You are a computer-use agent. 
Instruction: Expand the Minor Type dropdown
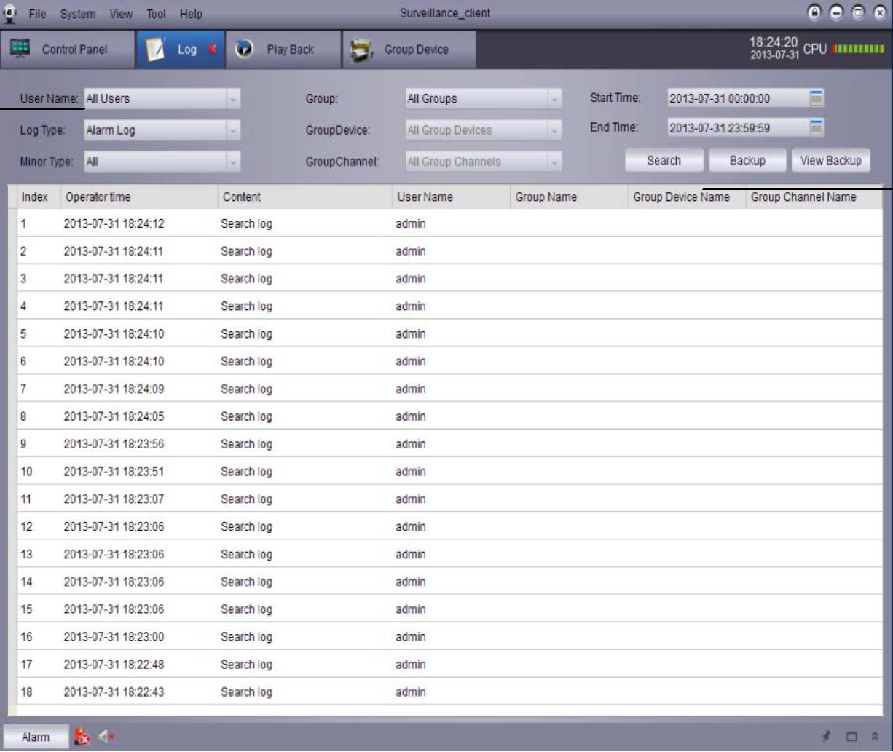(233, 162)
